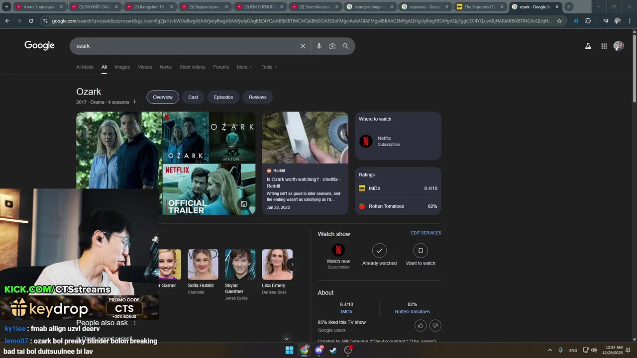The height and width of the screenshot is (358, 637).
Task: Open the Google account avatar
Action: (x=619, y=46)
